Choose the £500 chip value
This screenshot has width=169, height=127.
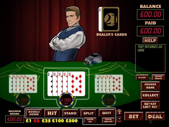click(72, 121)
